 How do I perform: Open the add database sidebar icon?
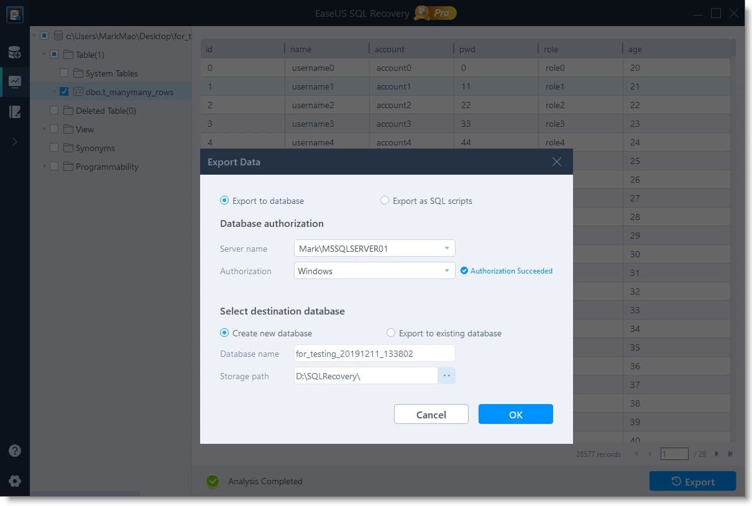click(15, 52)
